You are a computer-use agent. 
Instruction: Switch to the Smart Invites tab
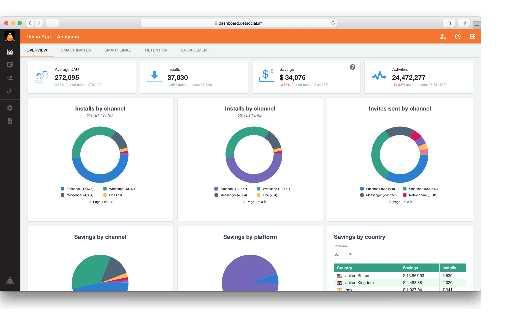click(76, 50)
